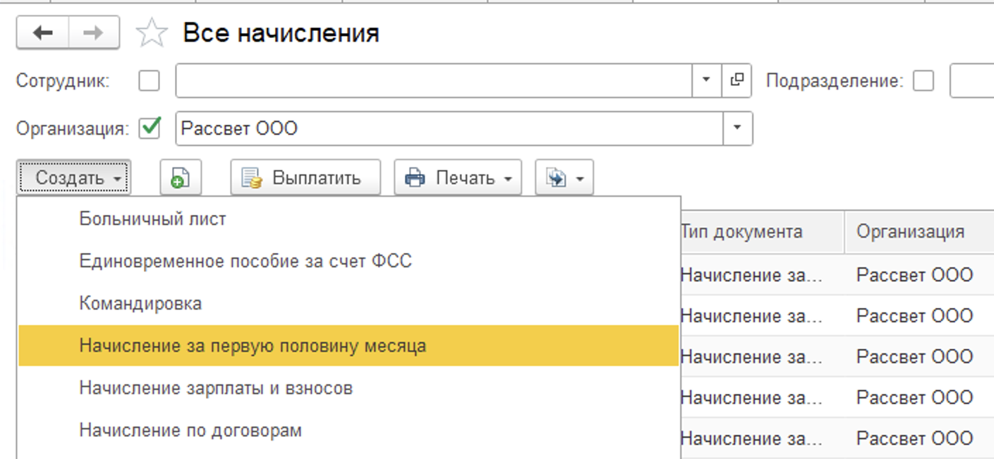
Task: Click the Организация field with Рассвет ООО
Action: (x=449, y=128)
